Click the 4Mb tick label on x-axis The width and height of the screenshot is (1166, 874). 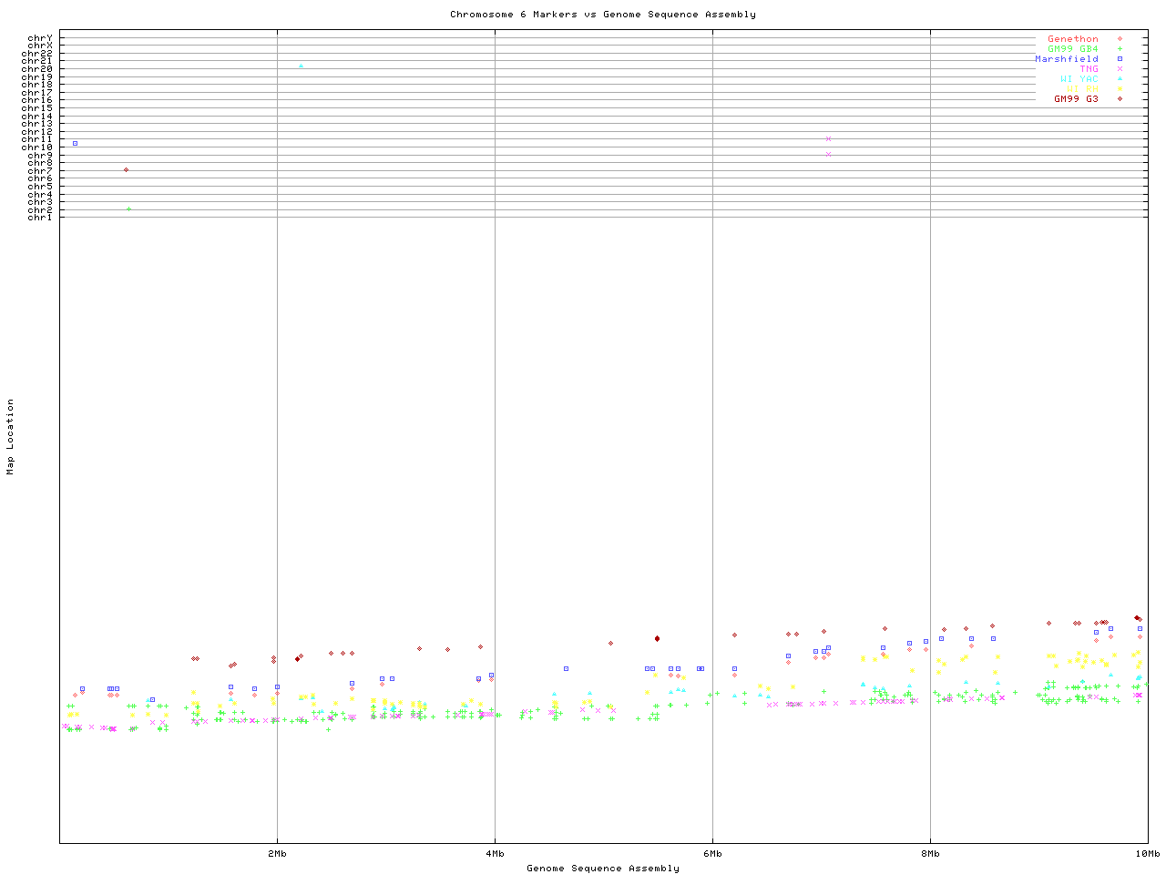coord(495,854)
